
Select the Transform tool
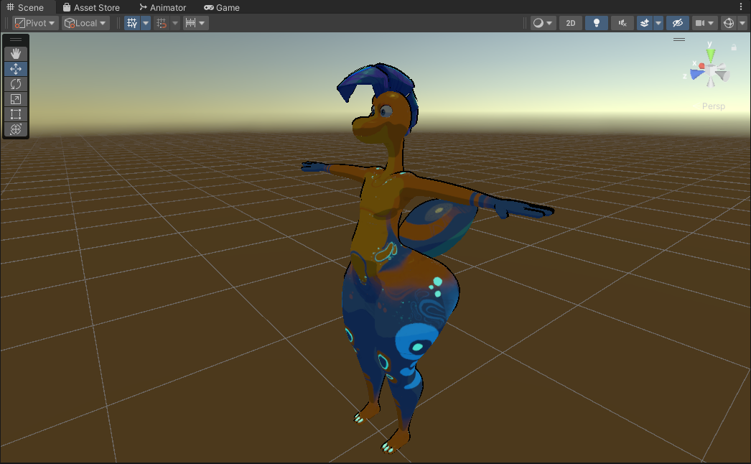16,129
